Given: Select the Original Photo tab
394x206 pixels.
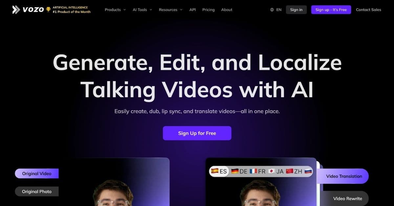Looking at the screenshot, I should click(37, 192).
